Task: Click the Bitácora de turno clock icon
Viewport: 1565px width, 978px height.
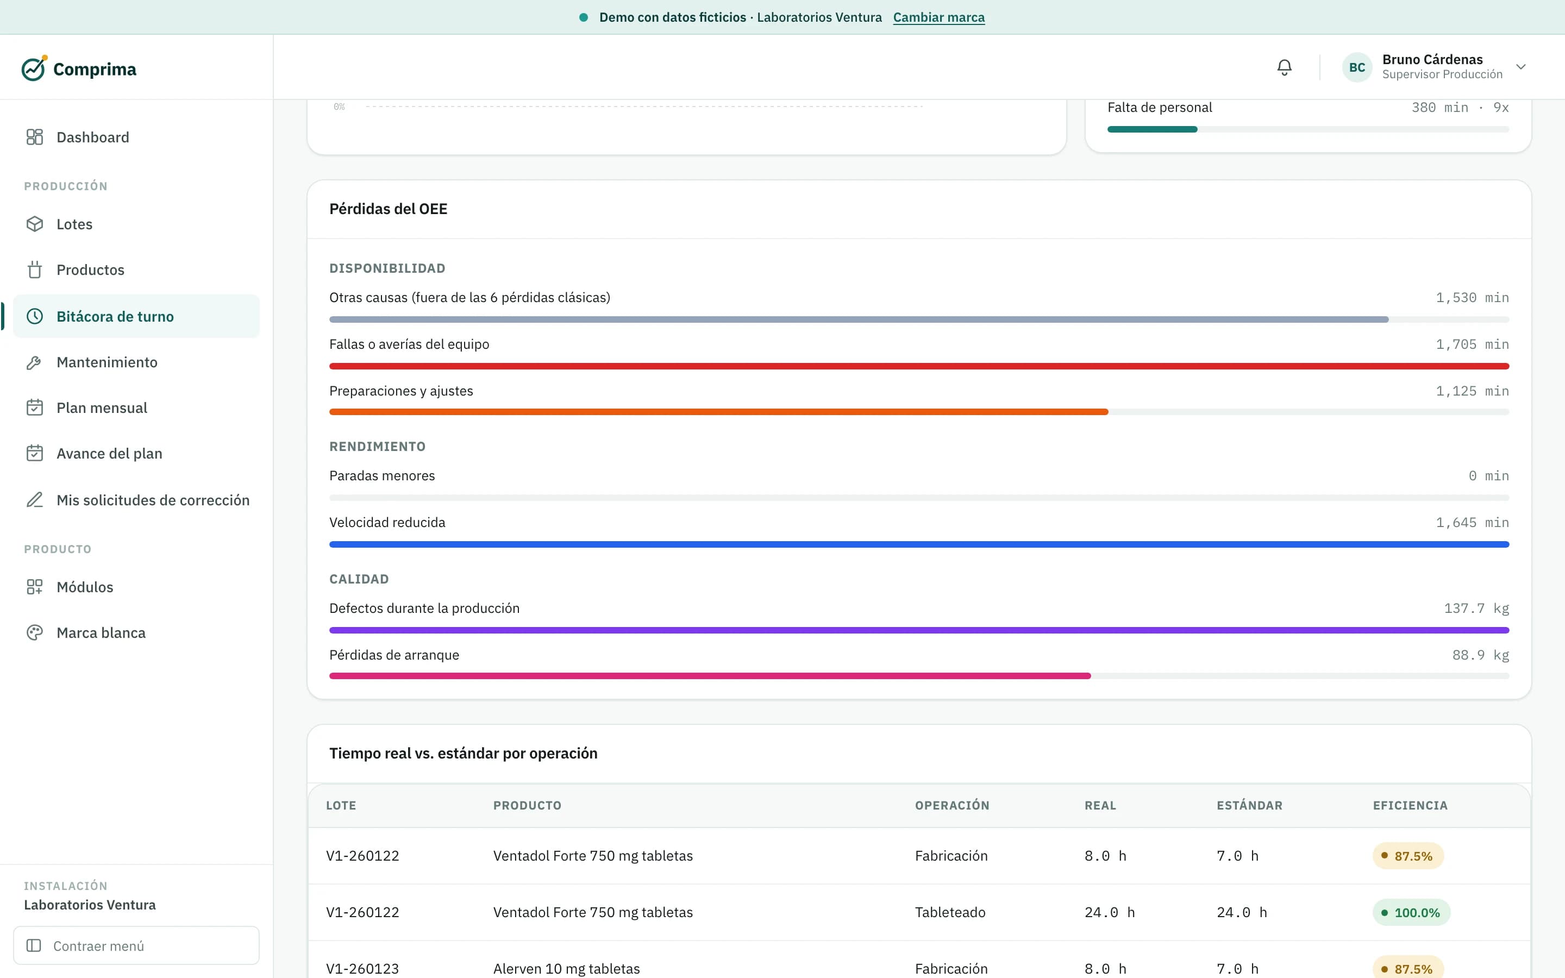Action: point(35,316)
